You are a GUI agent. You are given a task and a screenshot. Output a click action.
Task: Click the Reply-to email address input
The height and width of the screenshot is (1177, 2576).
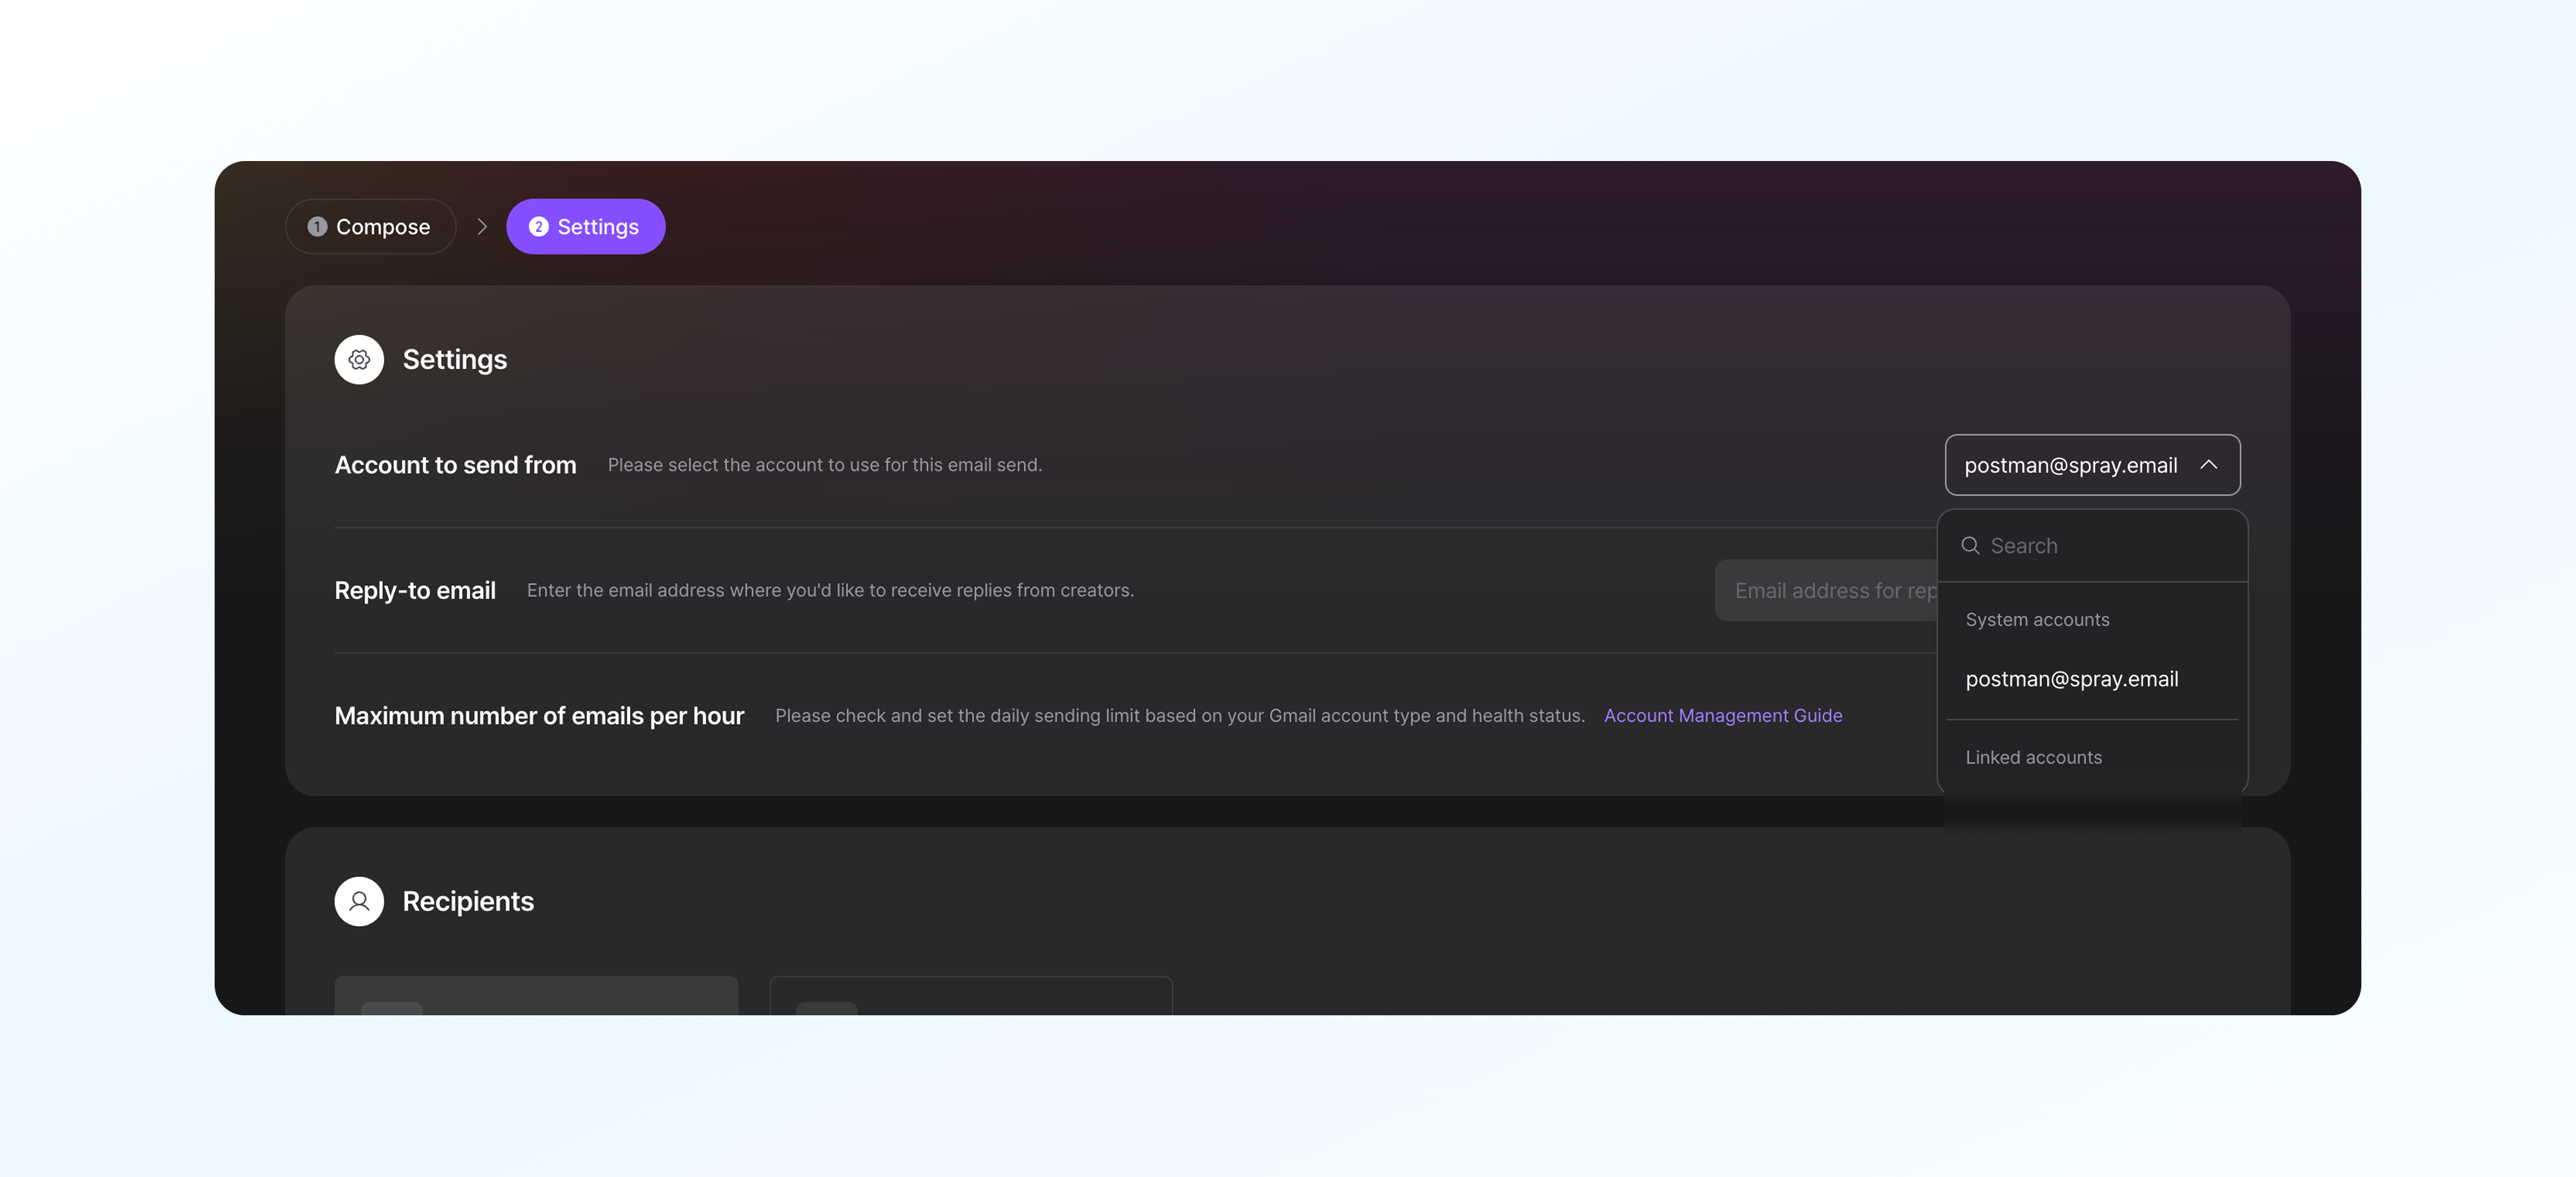pyautogui.click(x=1825, y=591)
